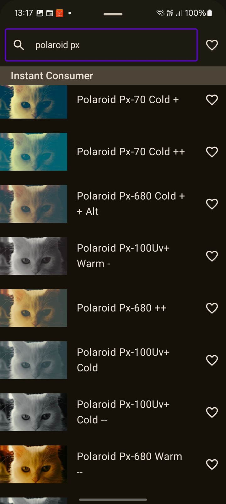Image resolution: width=226 pixels, height=504 pixels.
Task: Favorite Polaroid Px-100Uv+ Cold -- filter
Action: pyautogui.click(x=212, y=412)
